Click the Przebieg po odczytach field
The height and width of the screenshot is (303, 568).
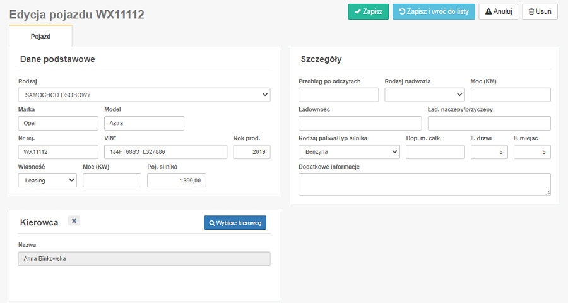[339, 95]
